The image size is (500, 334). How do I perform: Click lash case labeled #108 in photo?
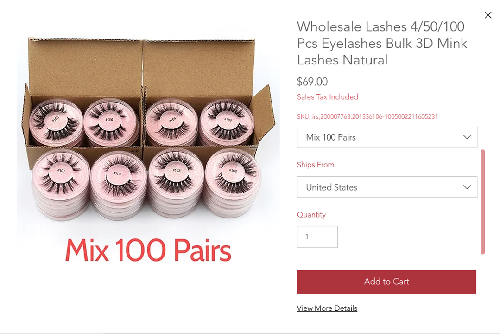[233, 173]
